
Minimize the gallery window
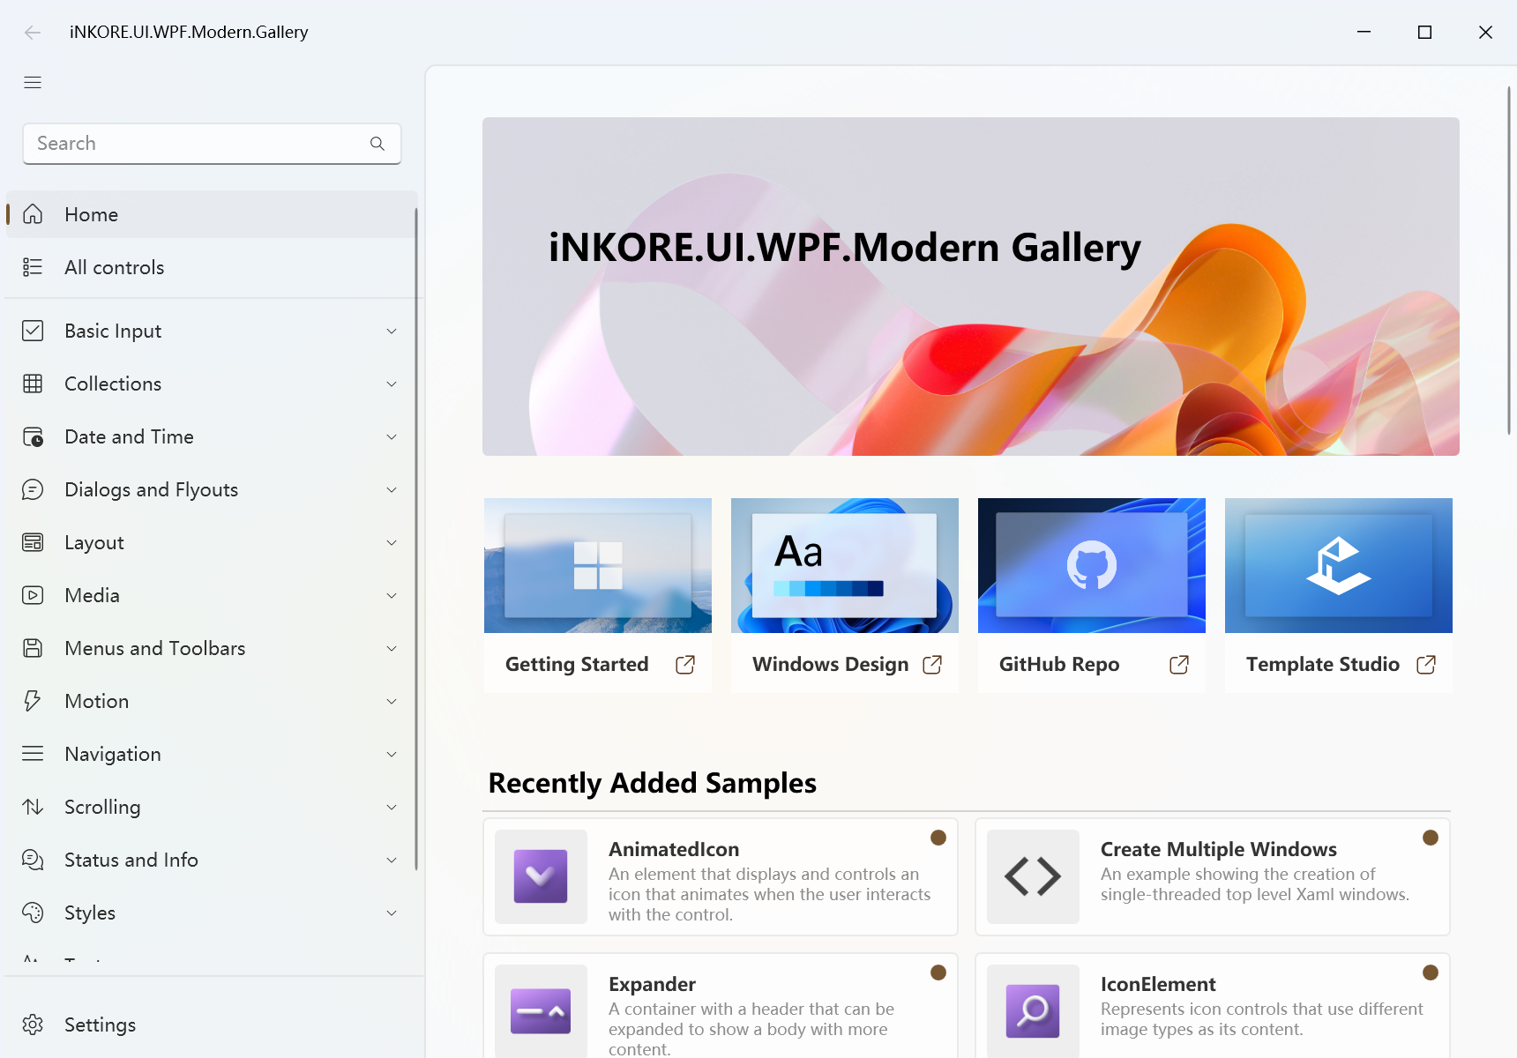click(x=1364, y=33)
